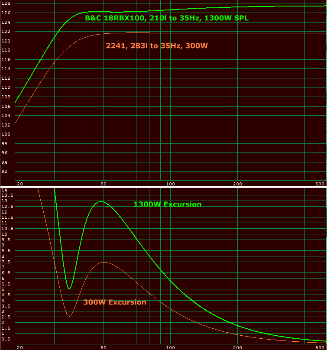Click the 98 SPL axis label

tap(4, 143)
